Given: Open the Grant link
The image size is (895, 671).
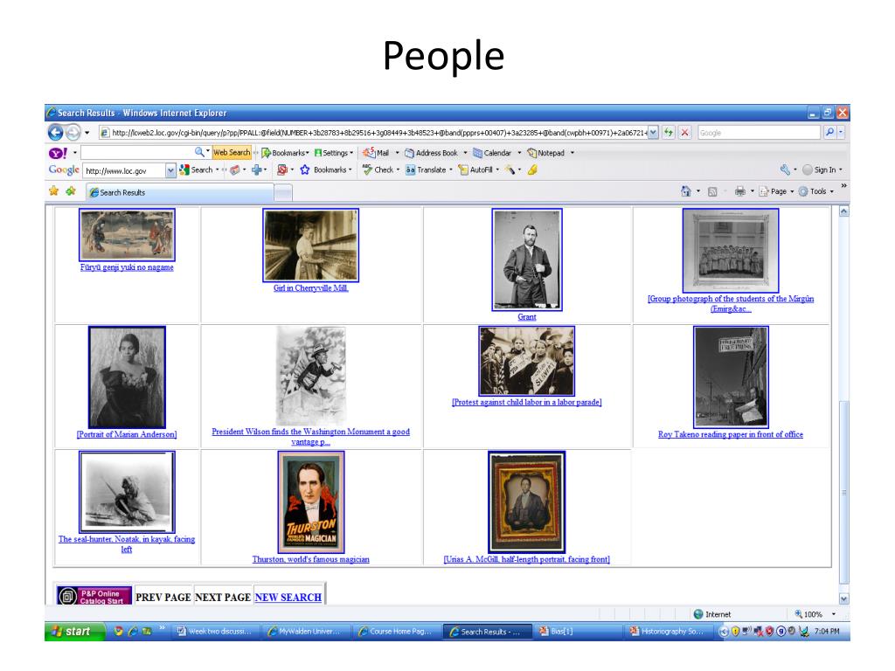Looking at the screenshot, I should pyautogui.click(x=527, y=317).
